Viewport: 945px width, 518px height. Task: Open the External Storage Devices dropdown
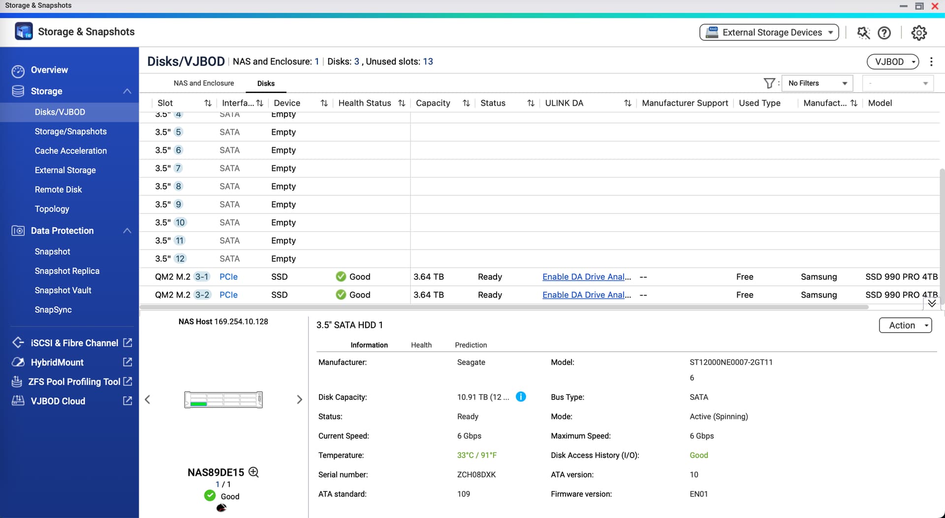click(769, 32)
